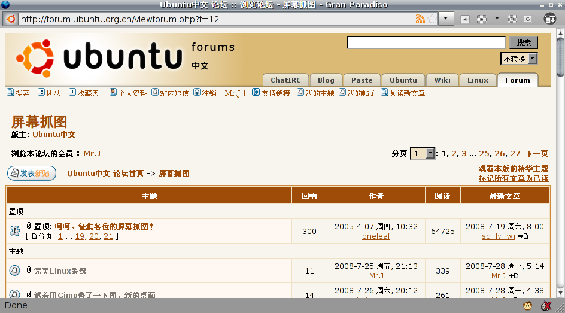The height and width of the screenshot is (313, 565).
Task: Switch to the Wiki tab
Action: [442, 80]
